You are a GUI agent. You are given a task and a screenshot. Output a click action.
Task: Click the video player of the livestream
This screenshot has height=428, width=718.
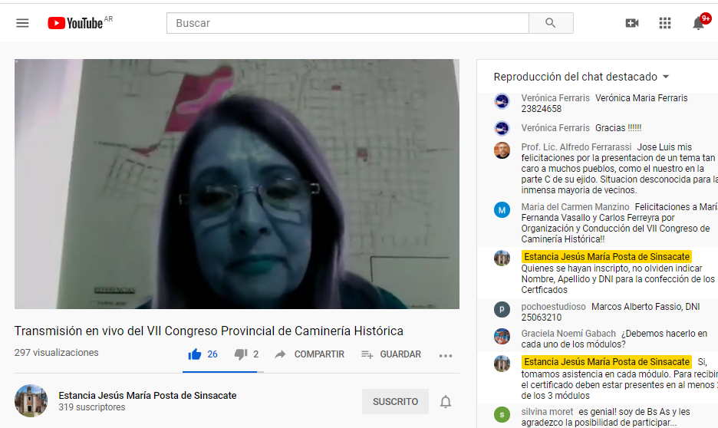point(236,184)
